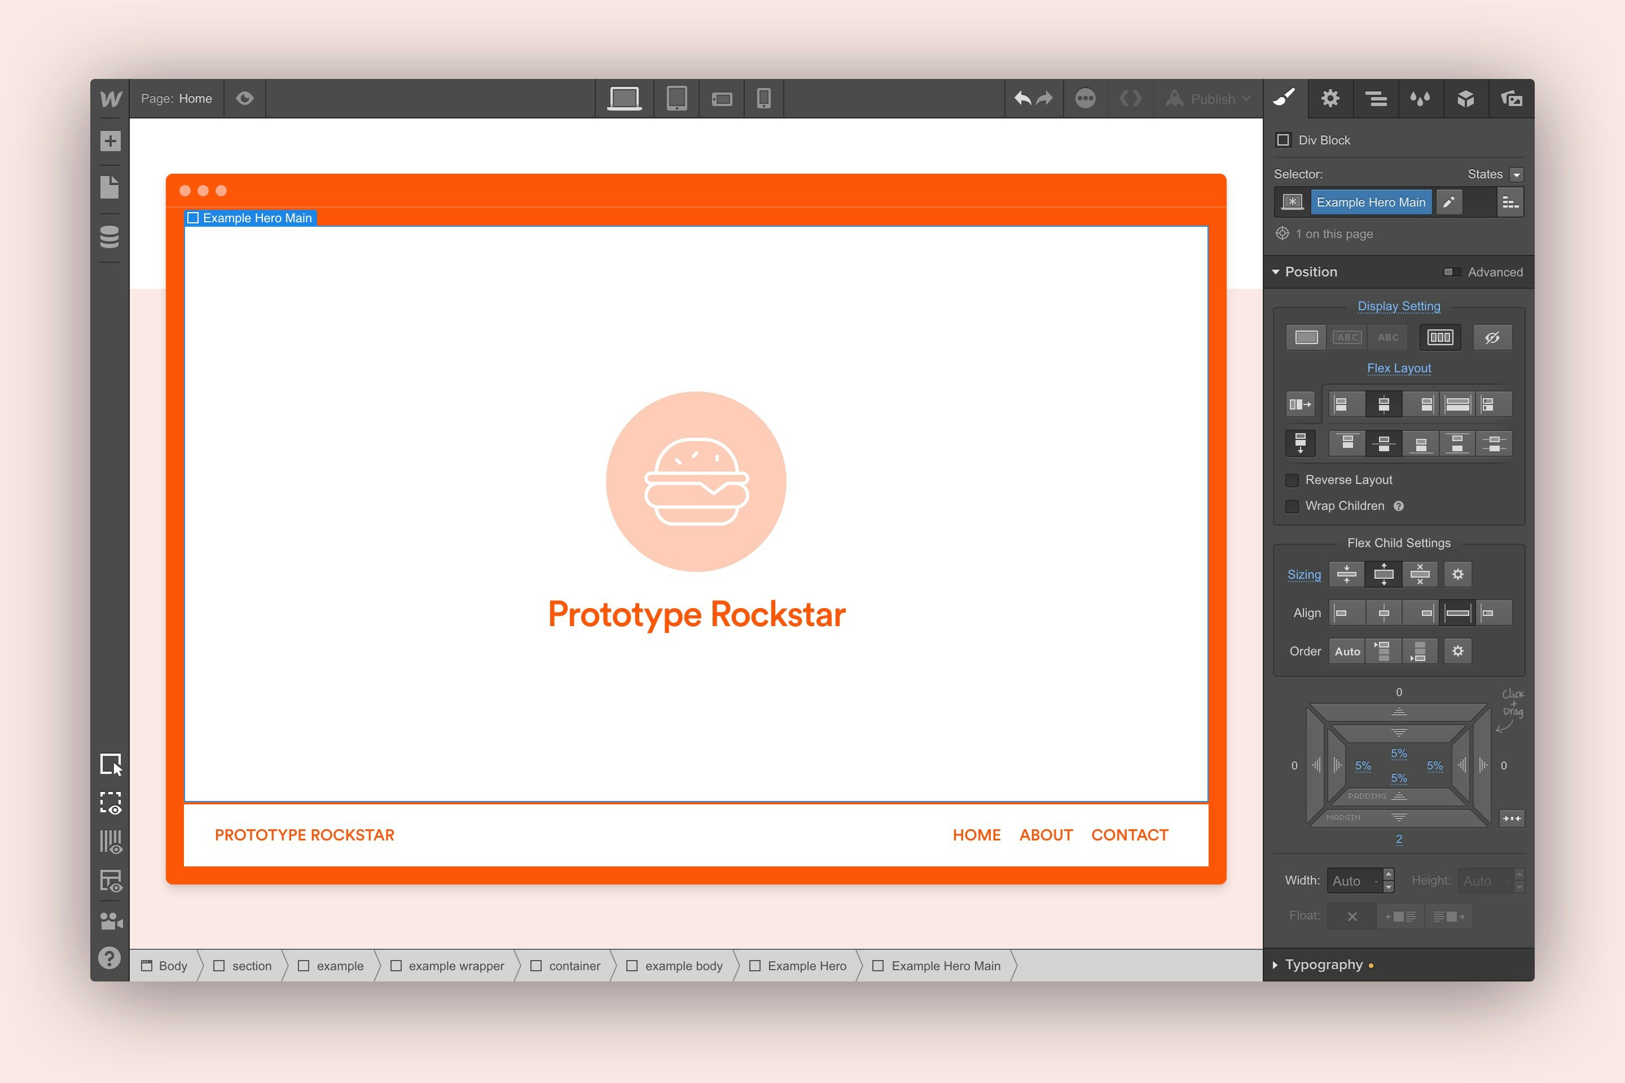Collapse the Position section

coord(1310,272)
